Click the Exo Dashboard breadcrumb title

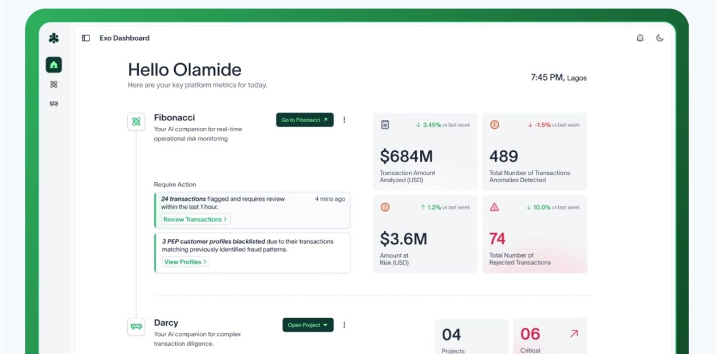124,38
